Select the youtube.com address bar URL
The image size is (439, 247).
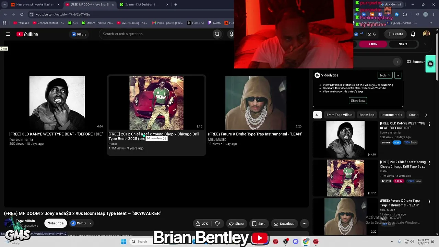pos(63,14)
